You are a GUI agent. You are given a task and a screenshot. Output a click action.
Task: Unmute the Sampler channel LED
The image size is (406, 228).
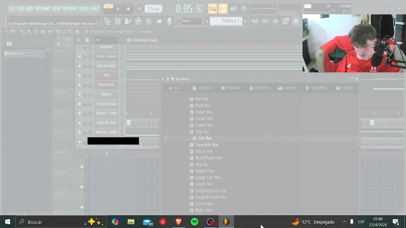(79, 47)
